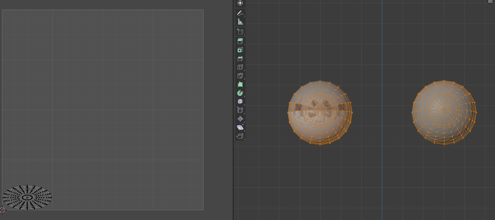Pick the Bevel tool
495x220 pixels.
240,59
